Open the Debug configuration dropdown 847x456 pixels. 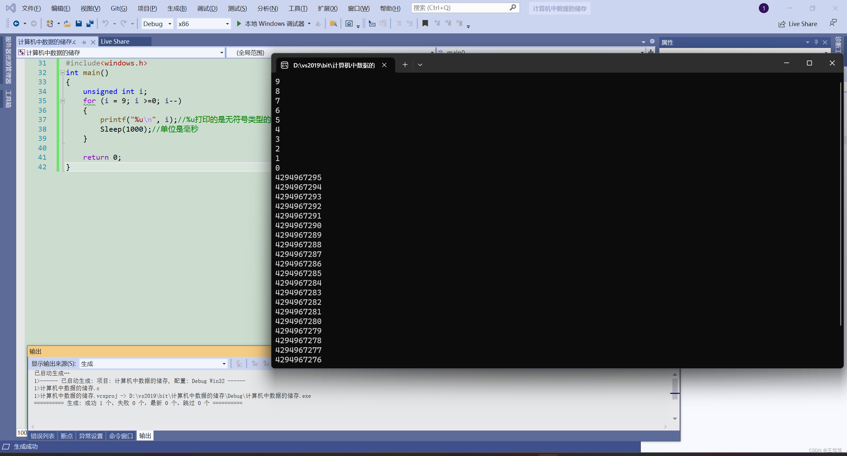tap(157, 24)
